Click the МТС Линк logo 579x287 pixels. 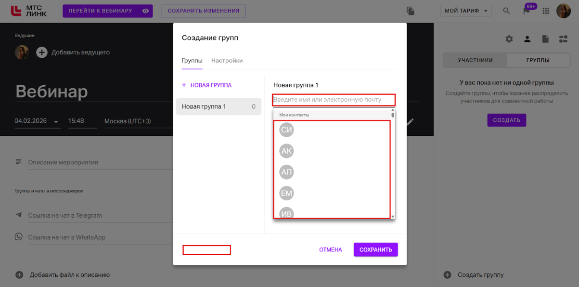[x=29, y=11]
